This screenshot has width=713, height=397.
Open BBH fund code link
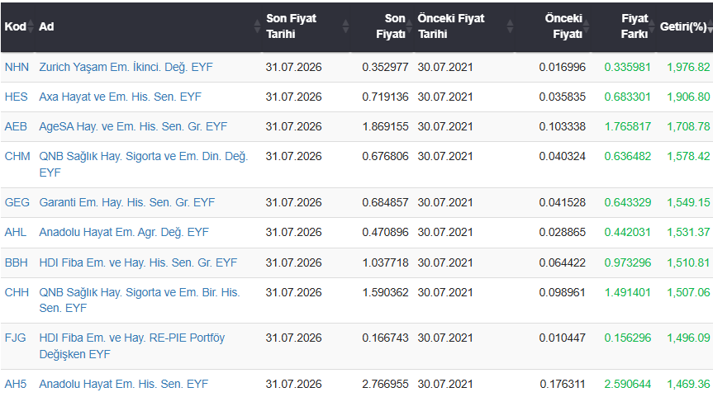[x=17, y=262]
